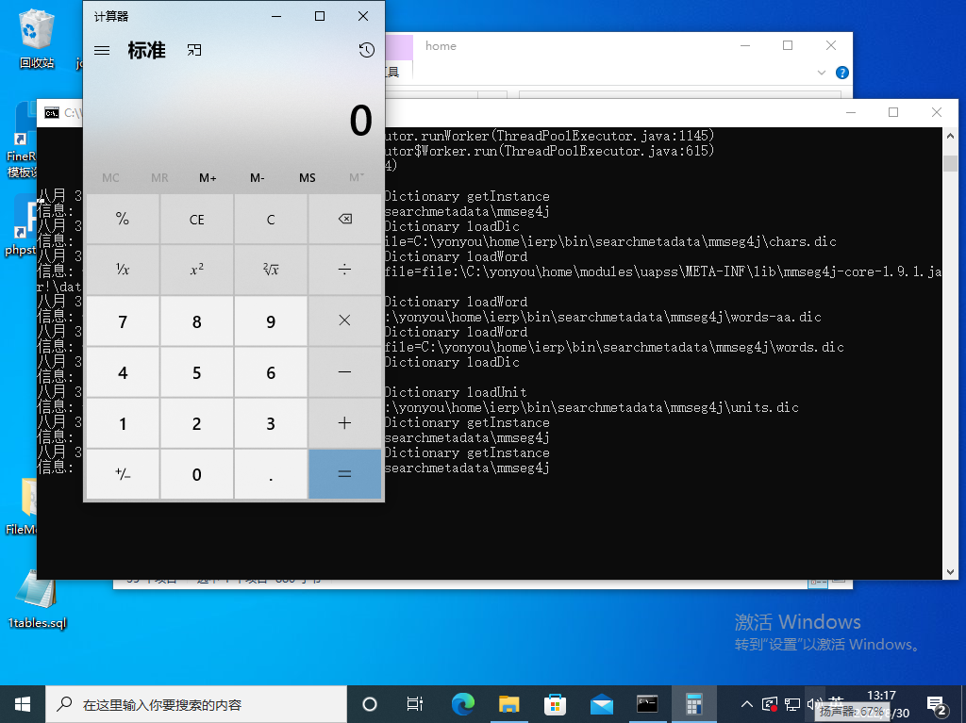Click the units.dic path line in console
The height and width of the screenshot is (723, 966).
[592, 407]
